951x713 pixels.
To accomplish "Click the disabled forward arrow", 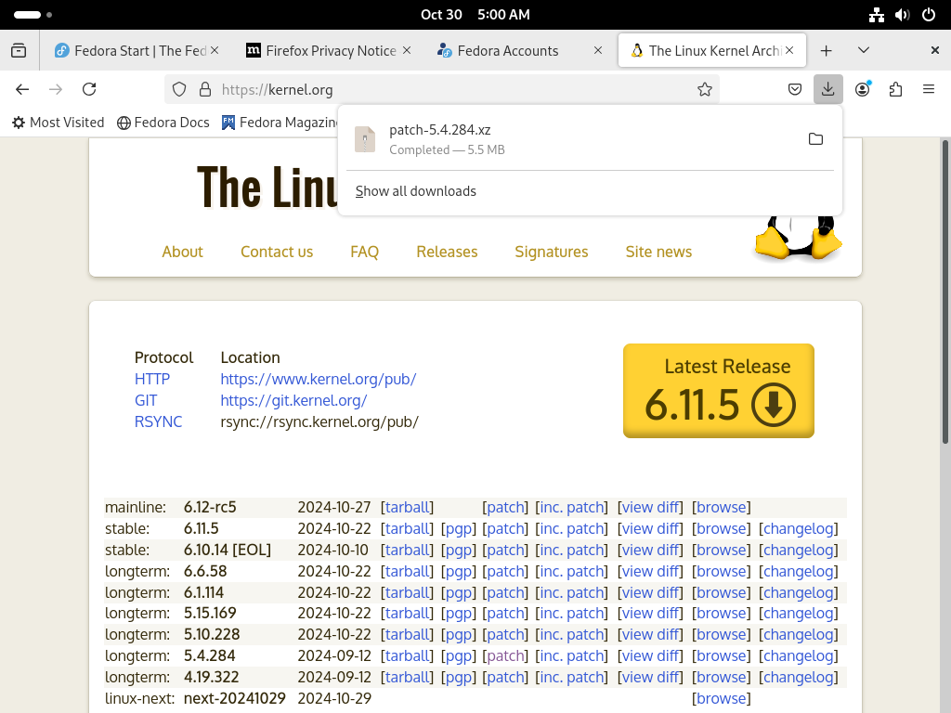I will point(56,90).
